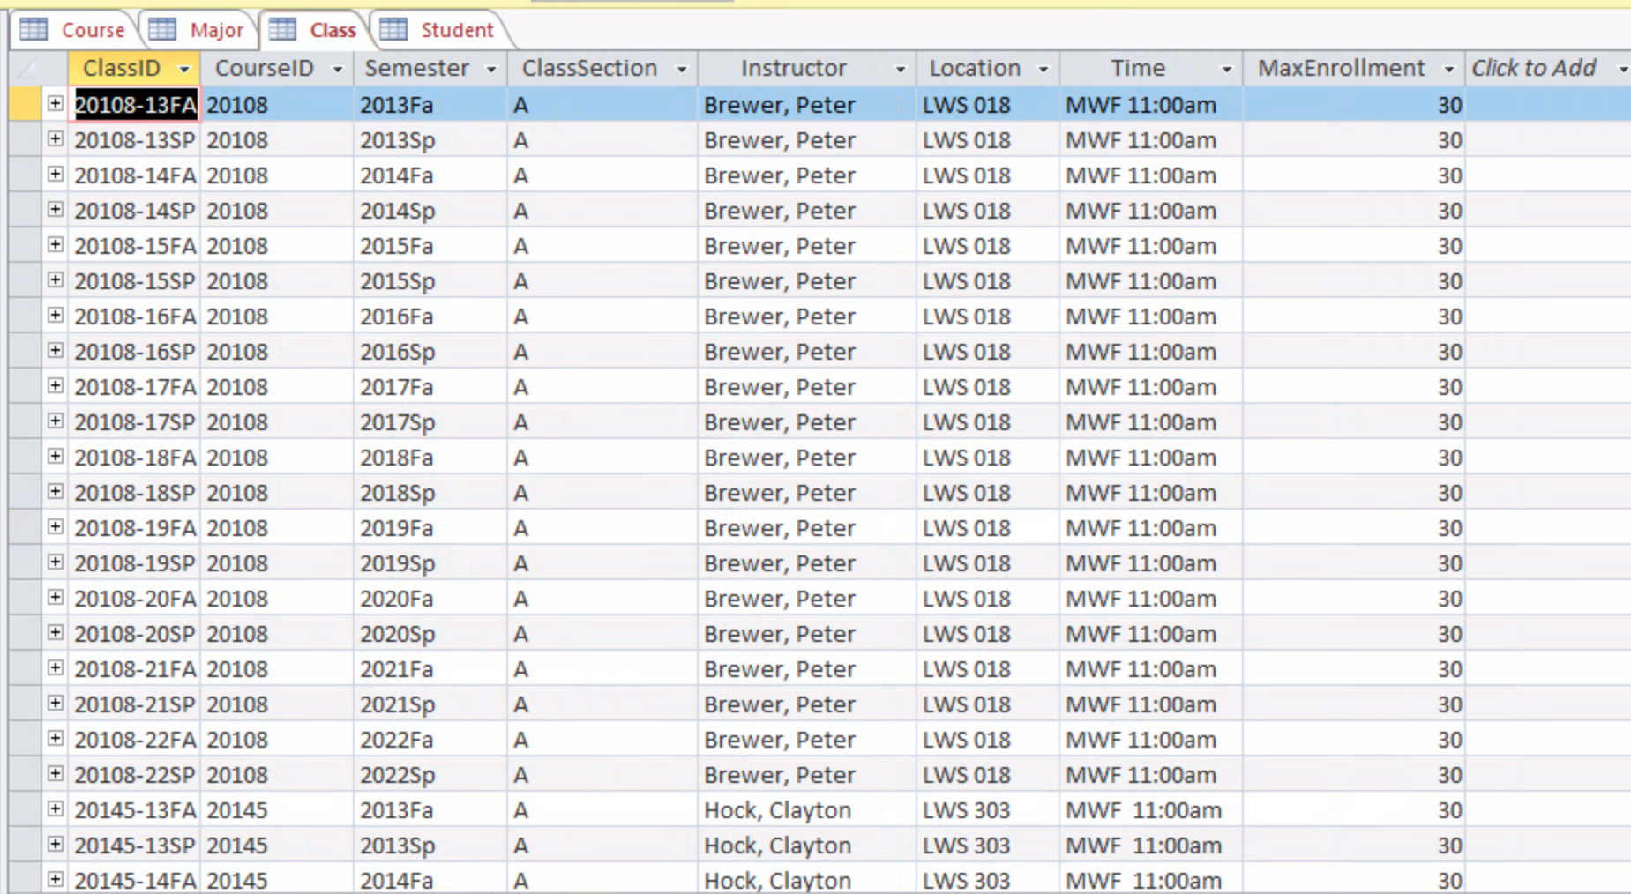Image resolution: width=1631 pixels, height=894 pixels.
Task: Click MaxEnrollment cell in row 20108-22SP
Action: click(x=1354, y=775)
